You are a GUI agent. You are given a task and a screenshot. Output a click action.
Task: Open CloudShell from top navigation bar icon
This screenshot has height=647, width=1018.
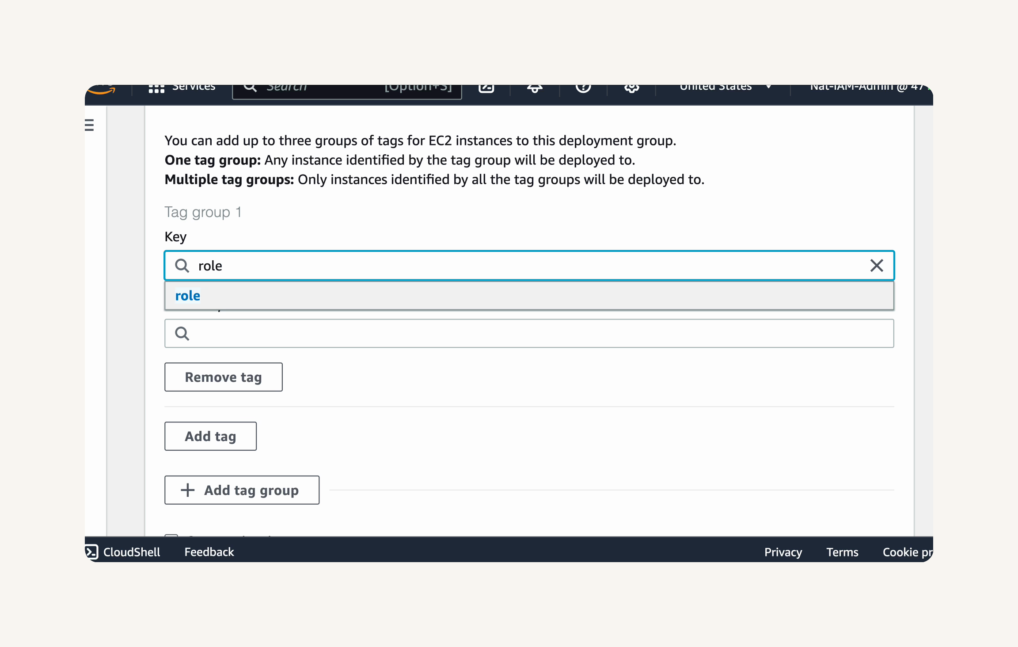coord(486,88)
